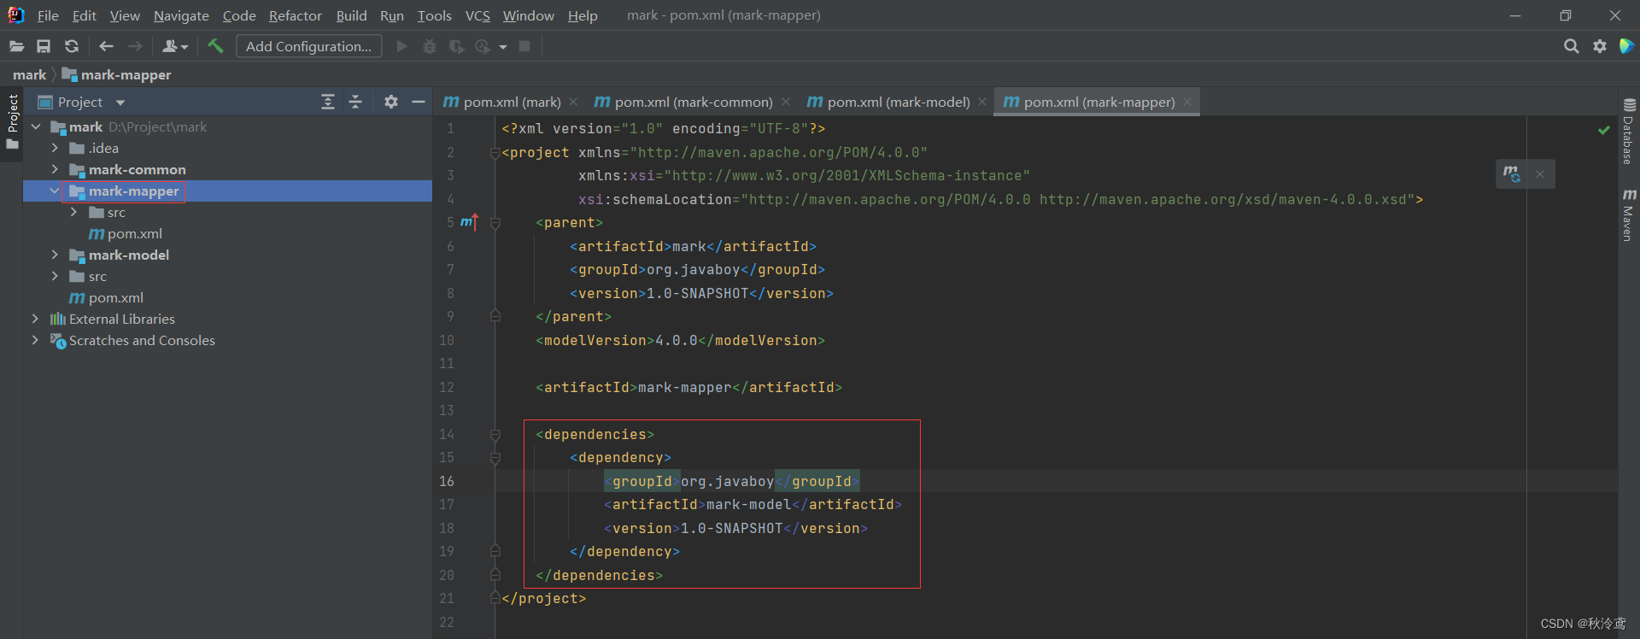
Task: Run with coverage icon
Action: 457,46
